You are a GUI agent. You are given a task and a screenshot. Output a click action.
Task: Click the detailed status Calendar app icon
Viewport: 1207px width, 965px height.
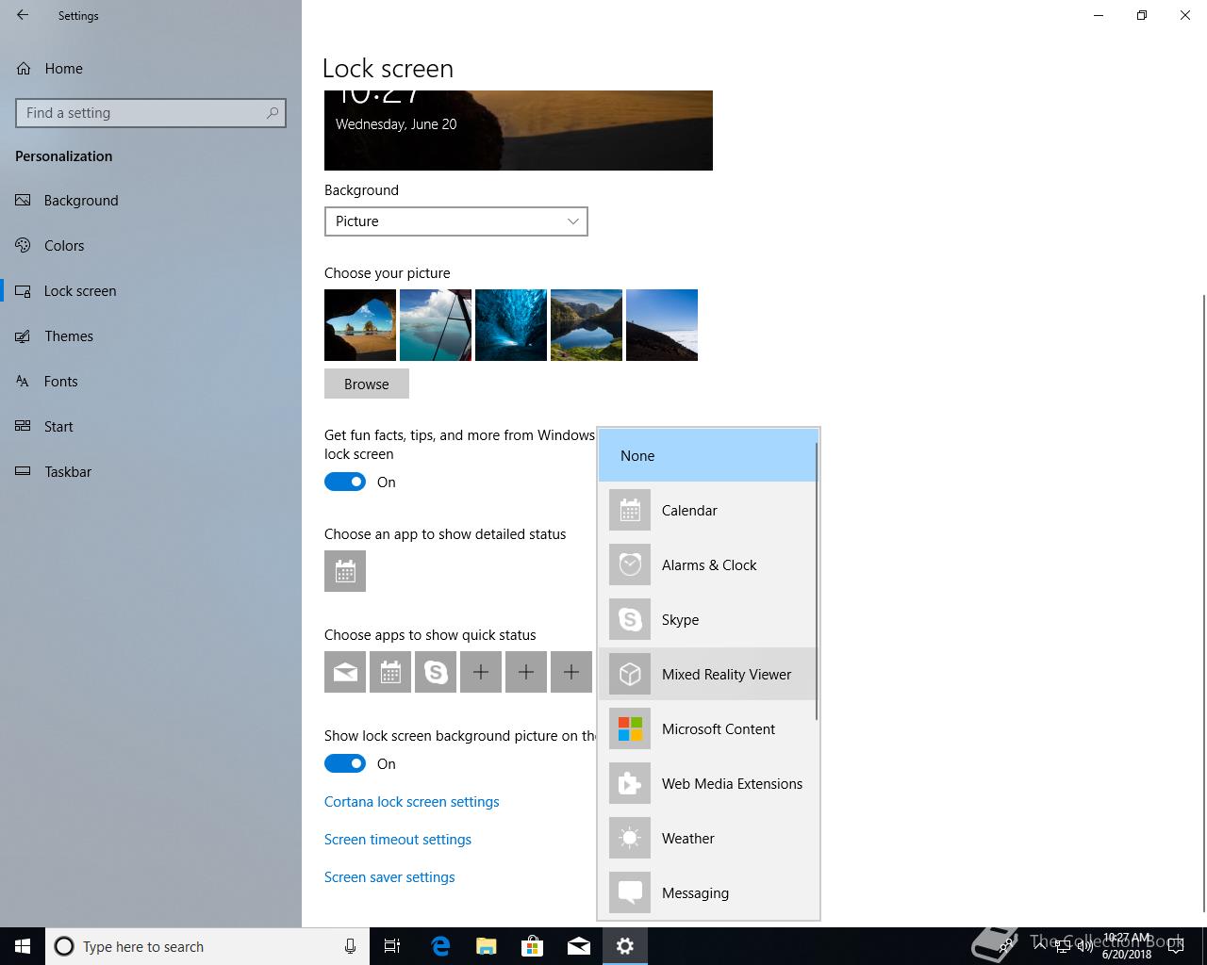pyautogui.click(x=345, y=571)
